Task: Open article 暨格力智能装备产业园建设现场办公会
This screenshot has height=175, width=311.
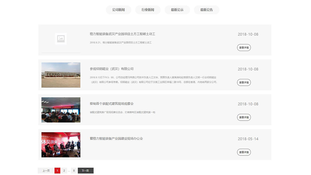Action: [116, 139]
